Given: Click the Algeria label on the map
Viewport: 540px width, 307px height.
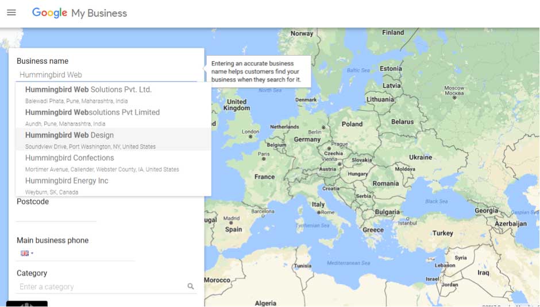Looking at the screenshot, I should point(265,303).
